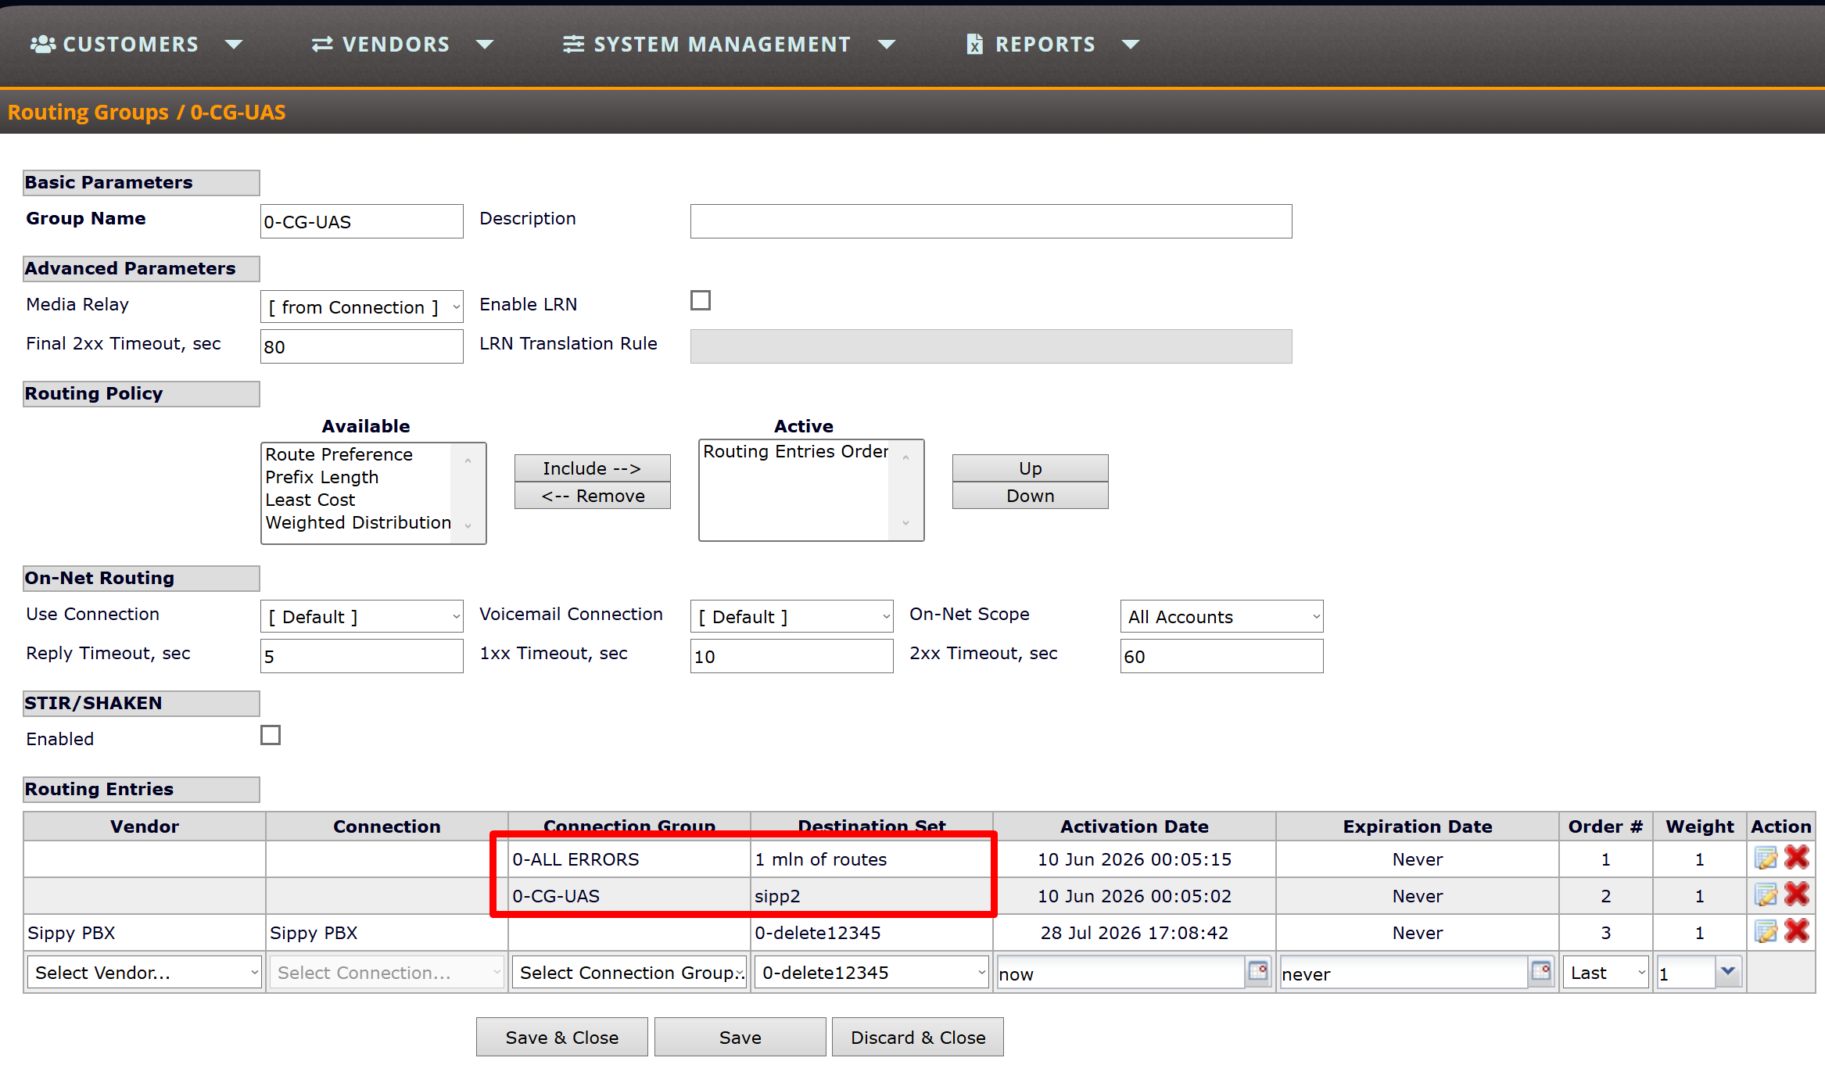
Task: Open the Customers menu
Action: (x=136, y=45)
